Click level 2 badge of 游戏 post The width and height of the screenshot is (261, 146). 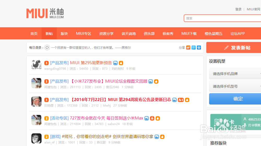(x=46, y=137)
